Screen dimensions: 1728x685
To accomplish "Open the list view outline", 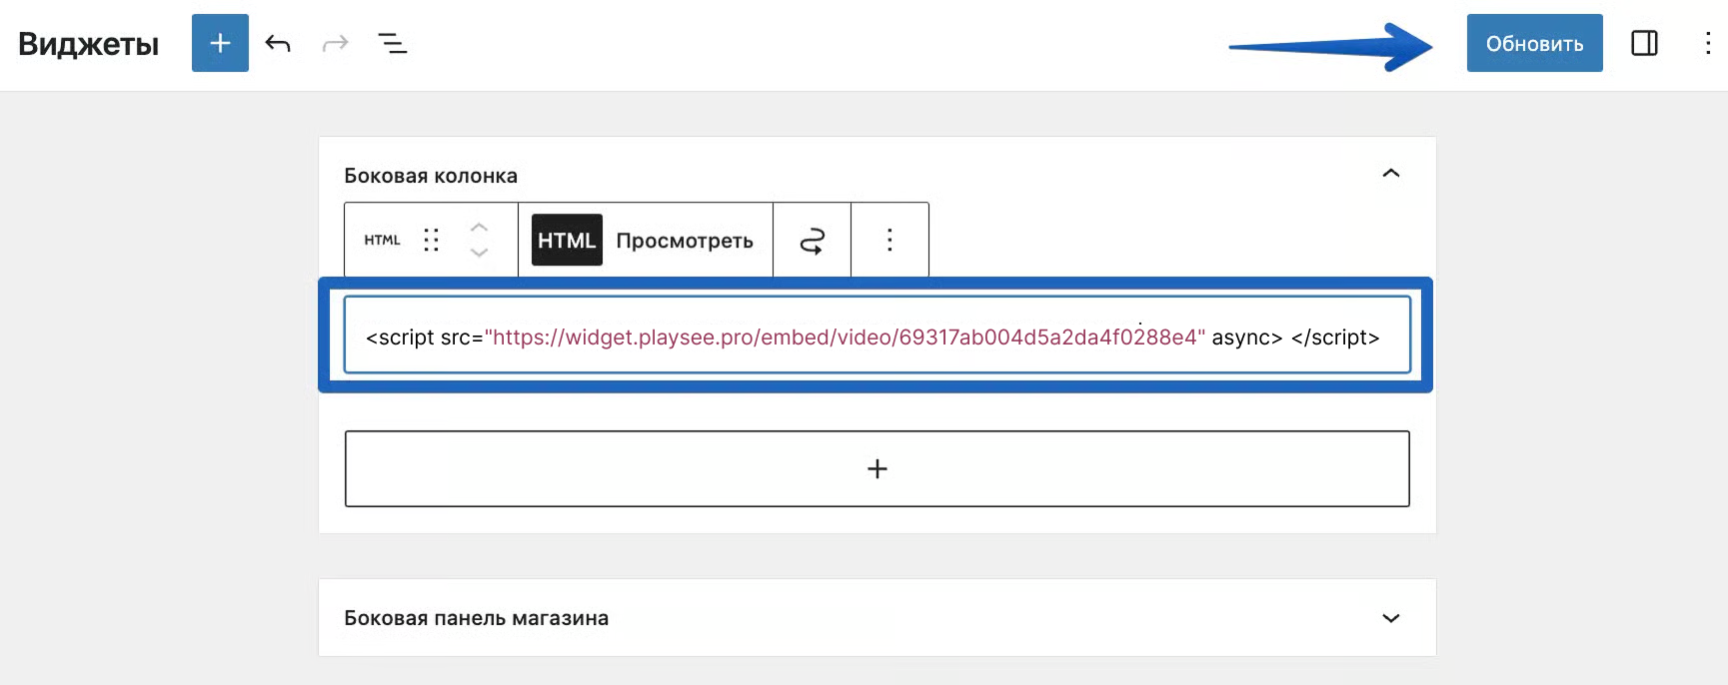I will 392,43.
